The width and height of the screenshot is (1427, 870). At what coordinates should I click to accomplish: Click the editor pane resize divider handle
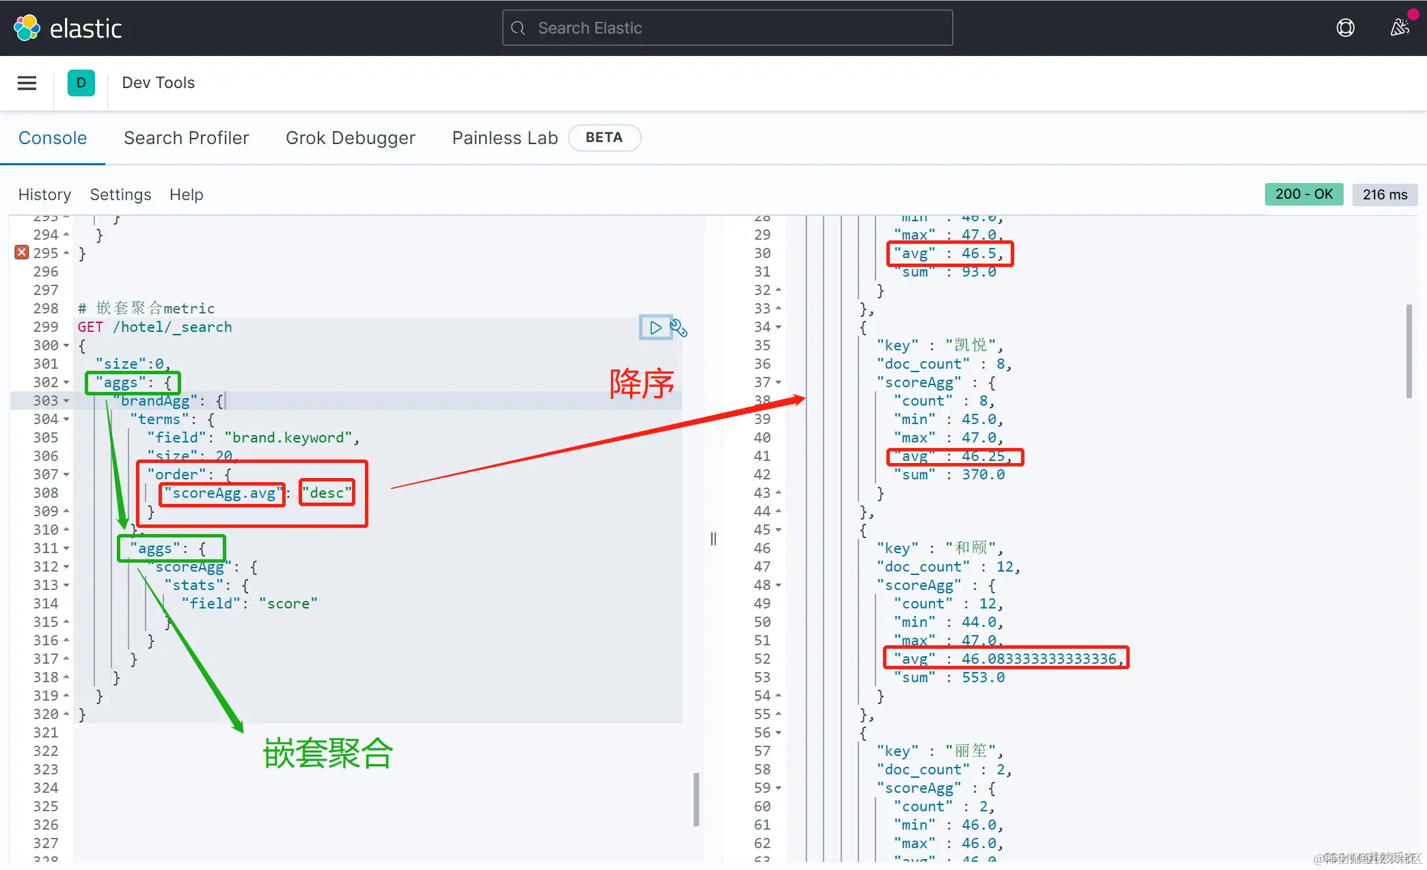(713, 539)
